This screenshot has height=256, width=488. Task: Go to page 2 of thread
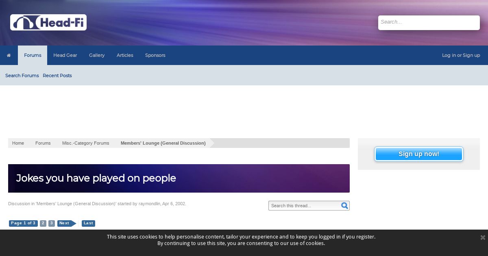tap(43, 223)
